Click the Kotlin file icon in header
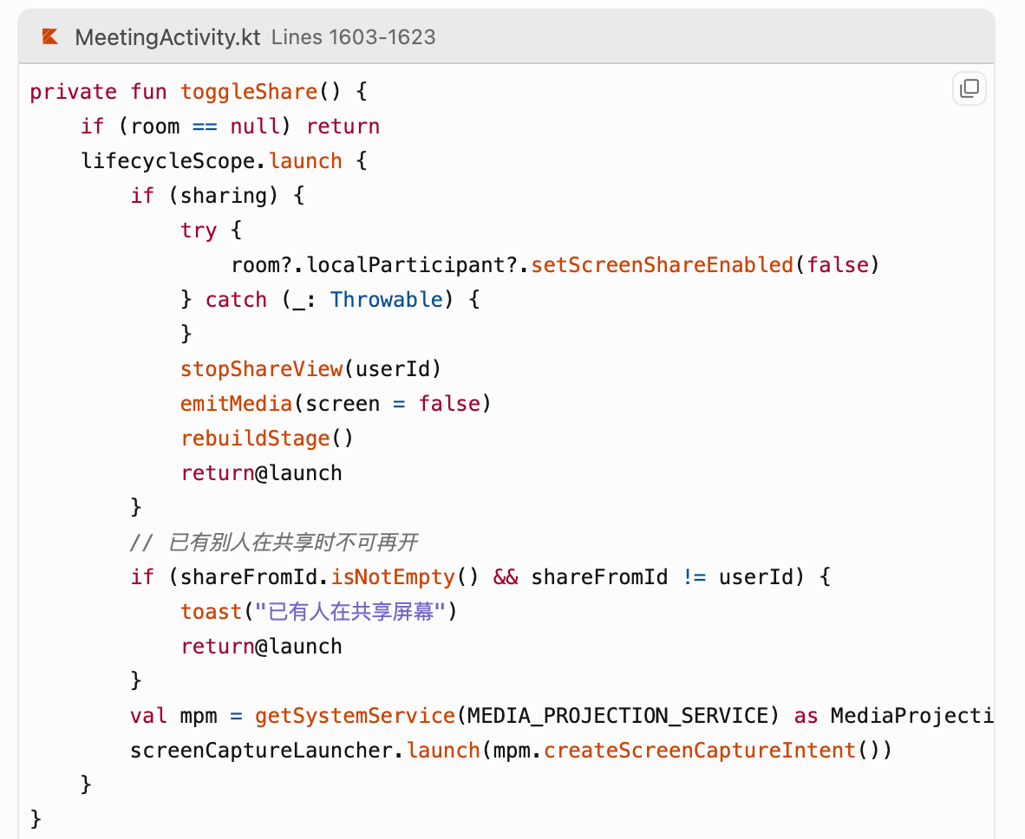1025x839 pixels. point(50,36)
